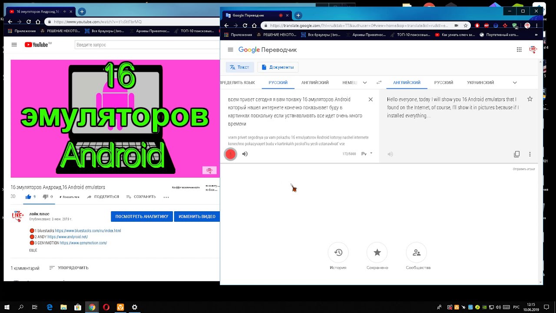
Task: Open the video analytics
Action: (x=142, y=216)
